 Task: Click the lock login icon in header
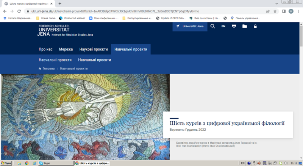[x=255, y=26]
